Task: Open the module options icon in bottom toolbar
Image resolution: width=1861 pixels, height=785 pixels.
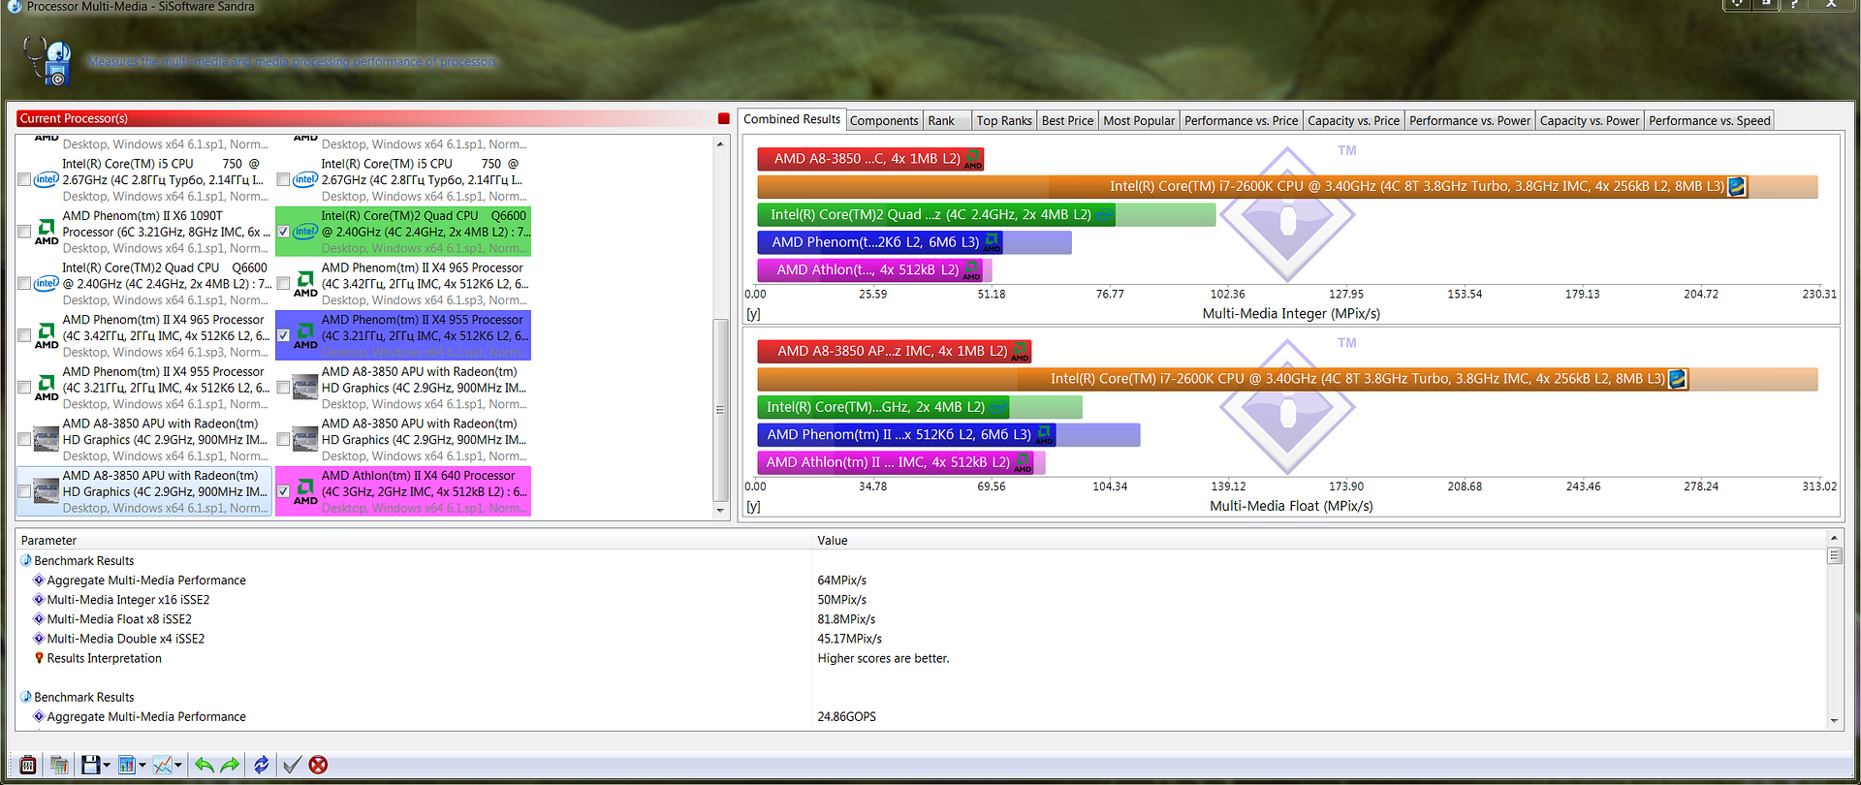Action: click(x=28, y=765)
